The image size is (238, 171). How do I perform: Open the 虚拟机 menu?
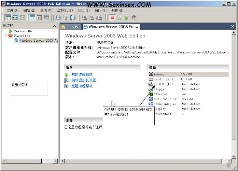tap(65, 10)
